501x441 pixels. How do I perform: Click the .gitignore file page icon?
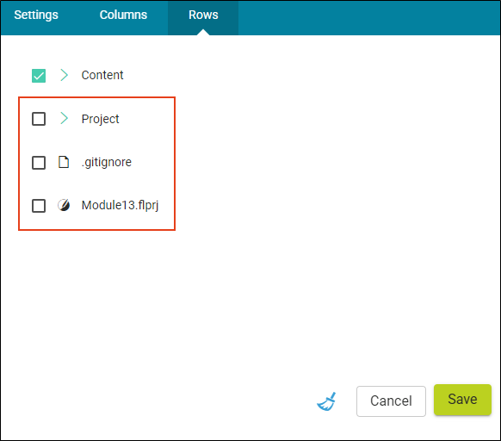(x=64, y=162)
